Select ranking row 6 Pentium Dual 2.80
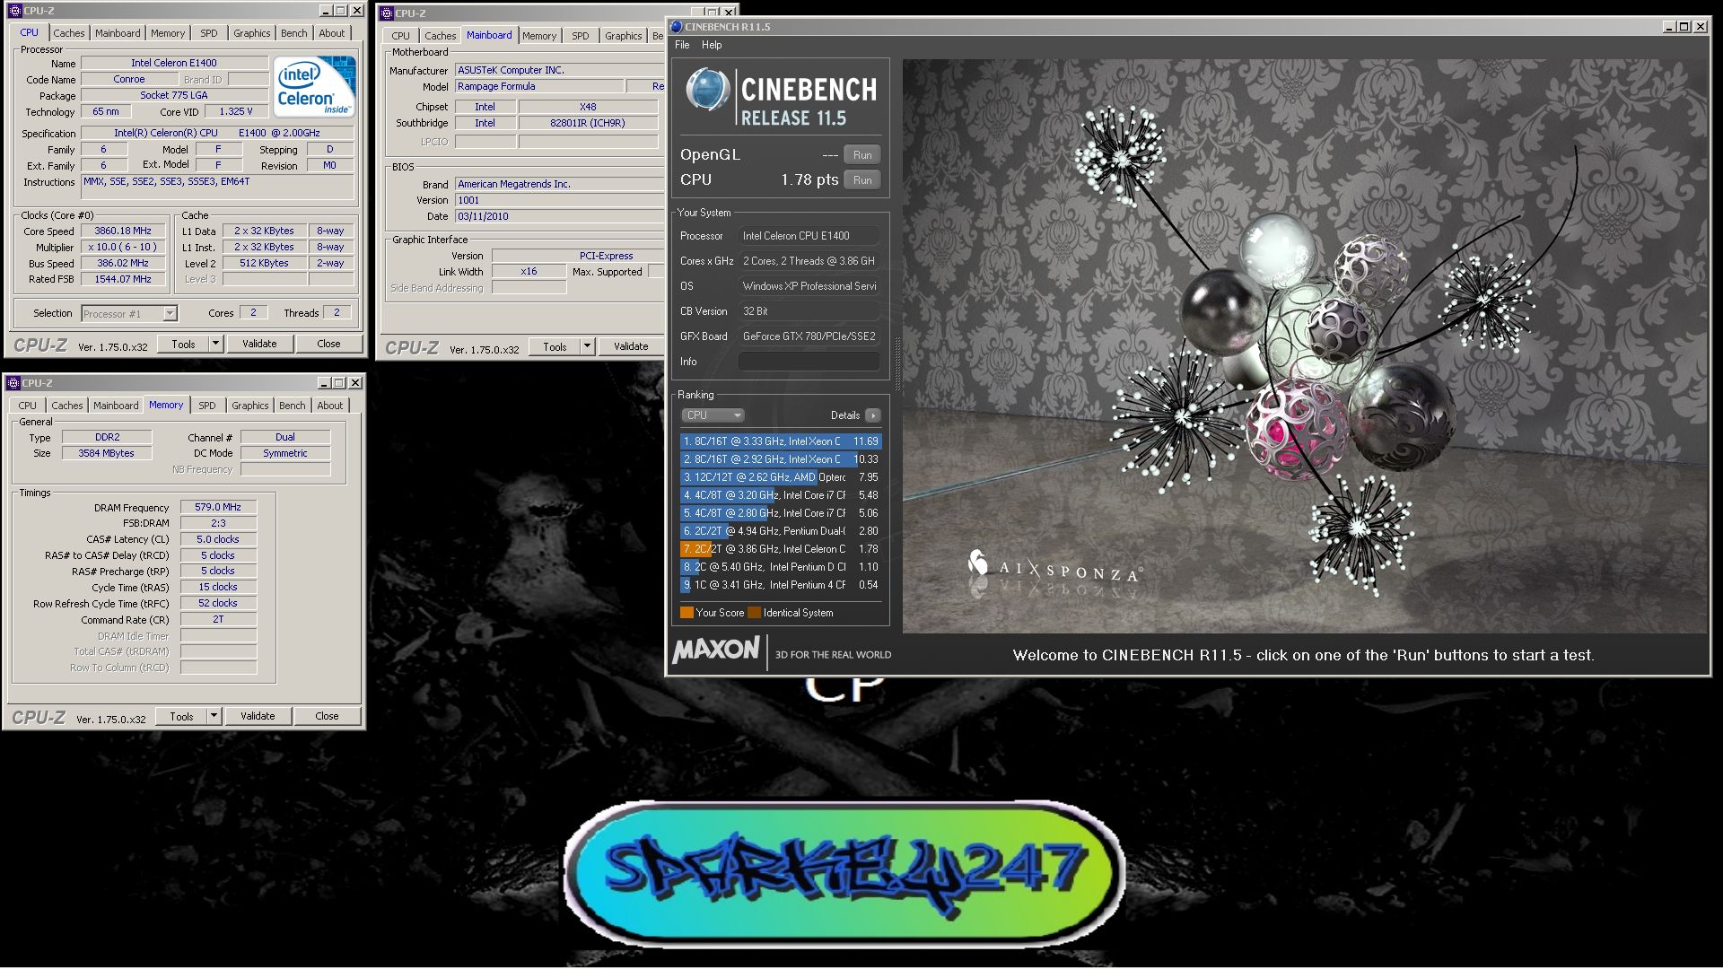The height and width of the screenshot is (969, 1723). [x=781, y=531]
